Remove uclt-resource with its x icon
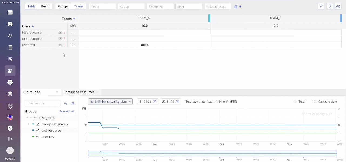Image resolution: width=346 pixels, height=162 pixels. pyautogui.click(x=60, y=39)
